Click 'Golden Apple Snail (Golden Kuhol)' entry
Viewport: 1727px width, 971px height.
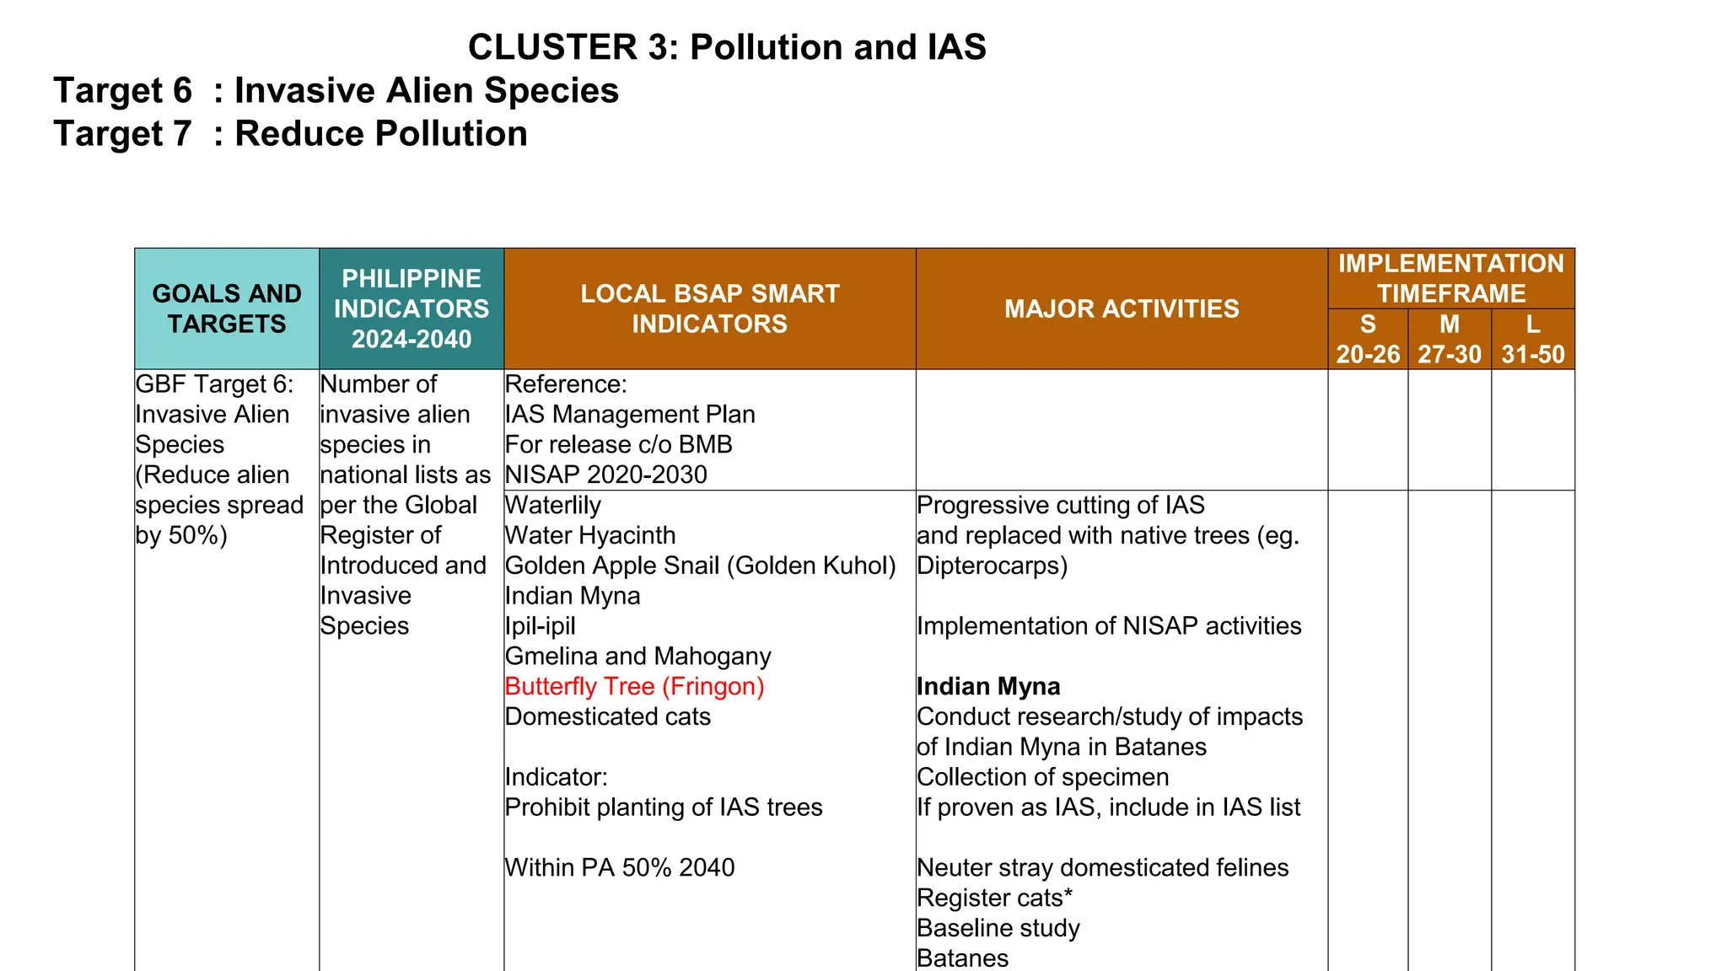[701, 566]
